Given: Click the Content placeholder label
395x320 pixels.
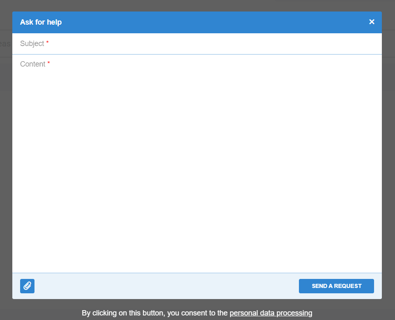Looking at the screenshot, I should click(32, 64).
